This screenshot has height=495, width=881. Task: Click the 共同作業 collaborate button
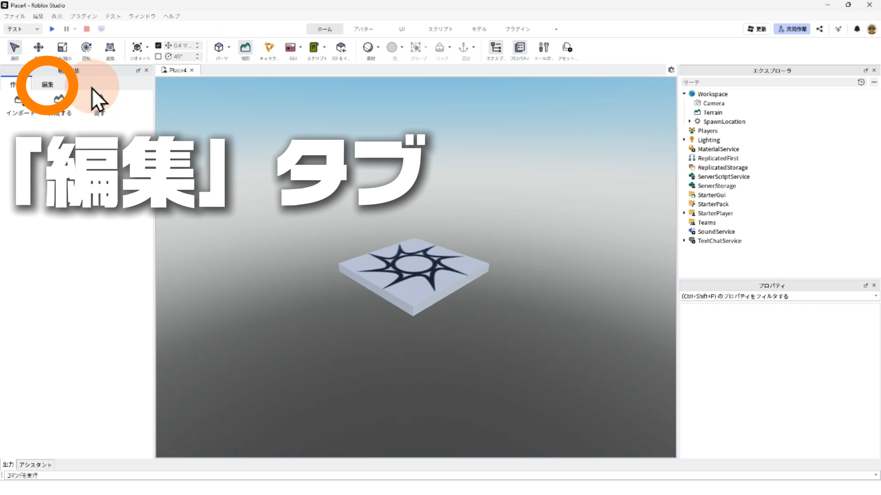792,29
